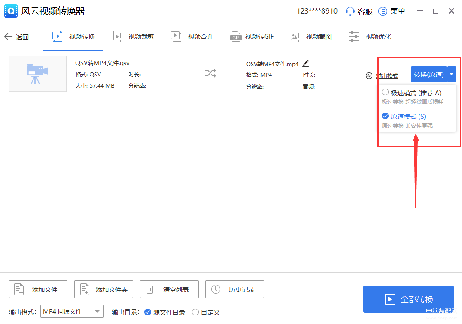Open 历史记录 history button

(234, 289)
